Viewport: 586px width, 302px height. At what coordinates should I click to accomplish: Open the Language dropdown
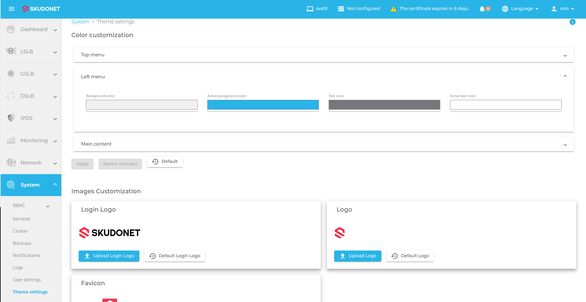pyautogui.click(x=520, y=9)
